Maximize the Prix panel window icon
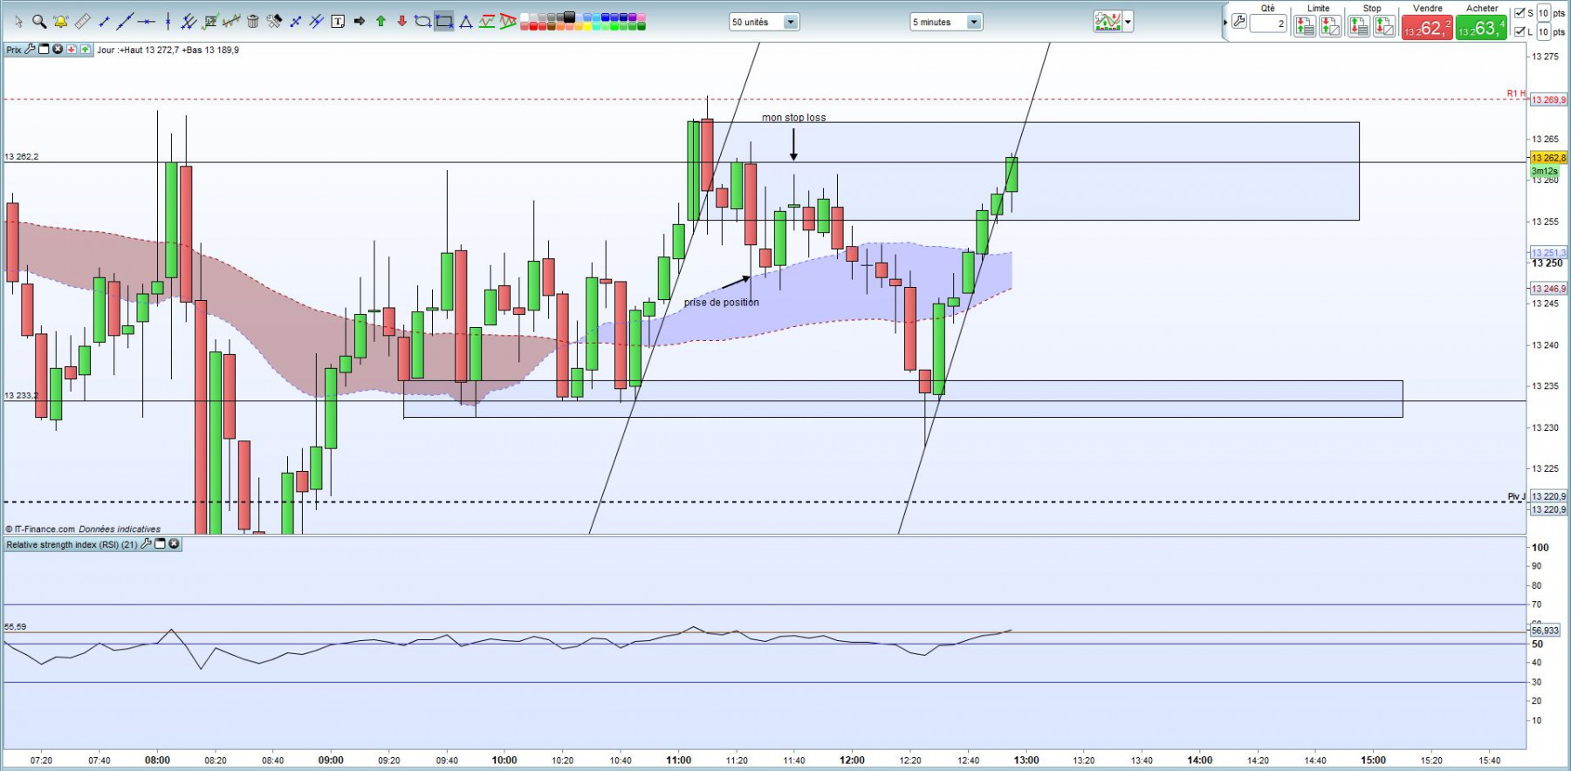The image size is (1571, 771). pyautogui.click(x=44, y=49)
